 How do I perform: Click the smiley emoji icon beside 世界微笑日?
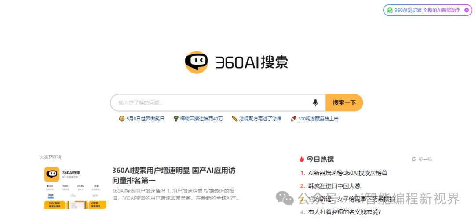pos(122,119)
